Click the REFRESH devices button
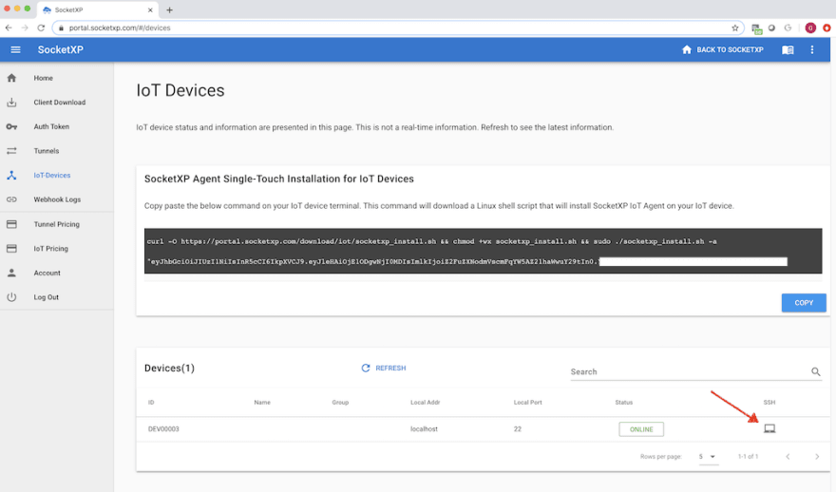This screenshot has width=836, height=492. coord(384,368)
